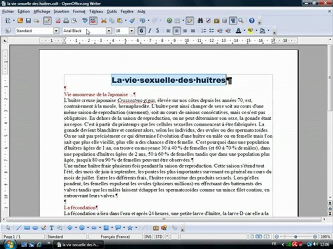This screenshot has height=249, width=333.
Task: Save the document with the floppy disk icon
Action: point(28,20)
